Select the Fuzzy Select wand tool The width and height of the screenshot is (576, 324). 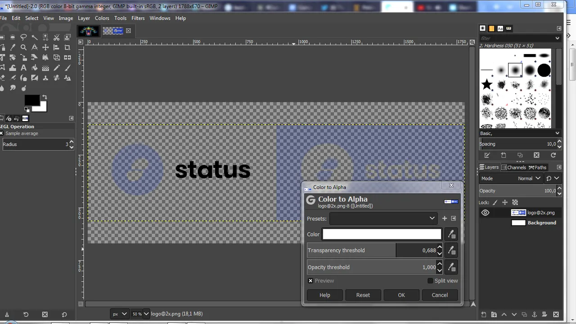(x=35, y=37)
